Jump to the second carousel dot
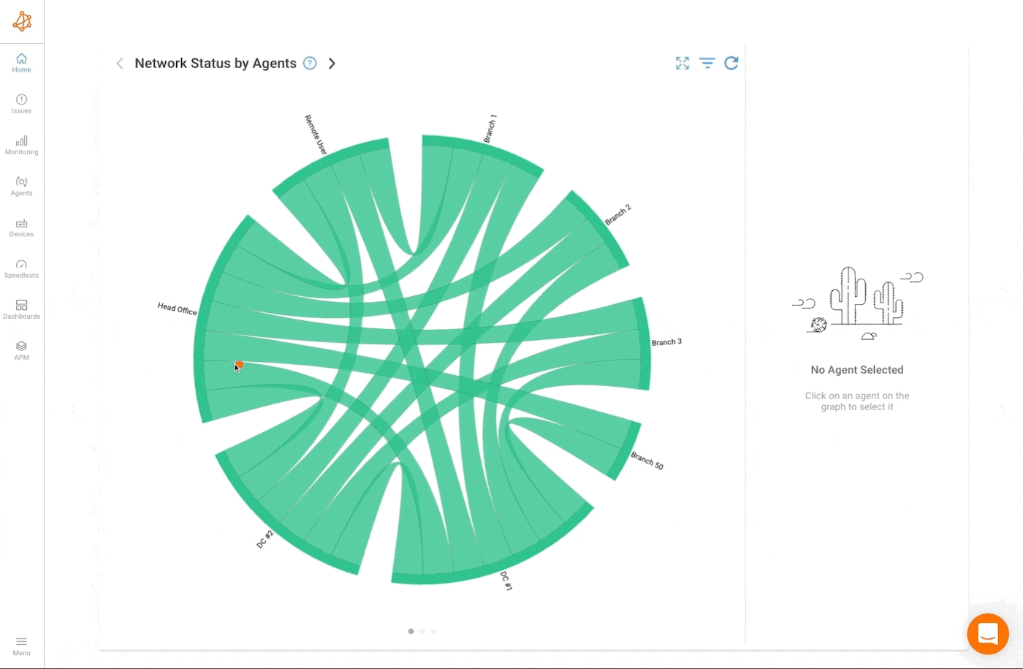 point(422,631)
